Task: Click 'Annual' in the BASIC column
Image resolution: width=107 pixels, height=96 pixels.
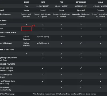Action: (x=26, y=10)
